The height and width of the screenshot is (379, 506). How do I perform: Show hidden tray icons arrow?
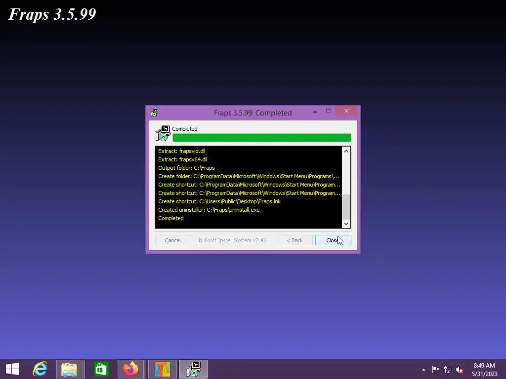[423, 370]
